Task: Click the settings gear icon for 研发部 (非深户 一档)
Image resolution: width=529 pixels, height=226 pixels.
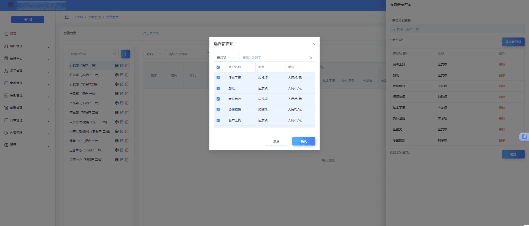Action: 117,75
